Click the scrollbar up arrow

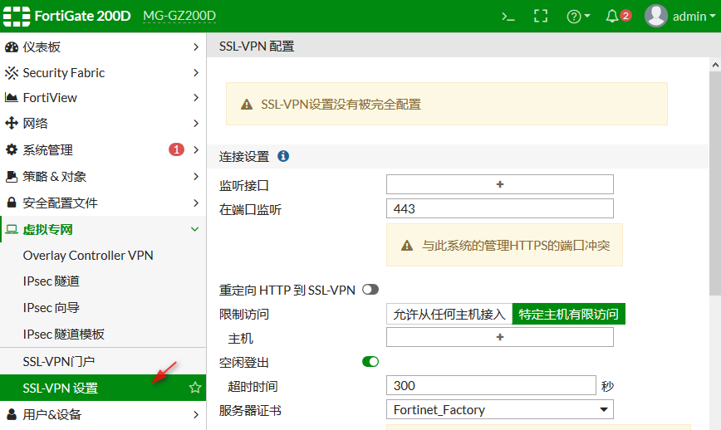[x=715, y=65]
